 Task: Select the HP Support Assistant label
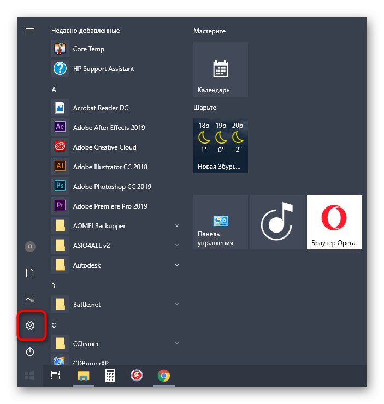(104, 69)
